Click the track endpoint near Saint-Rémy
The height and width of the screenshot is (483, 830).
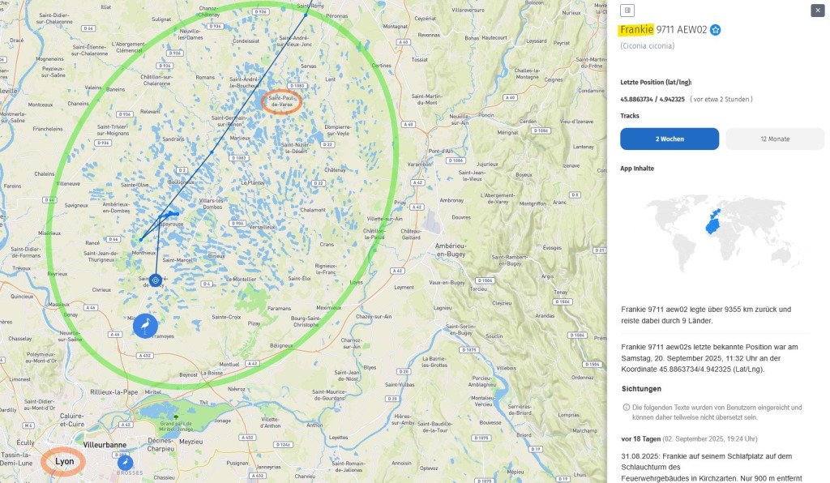306,14
